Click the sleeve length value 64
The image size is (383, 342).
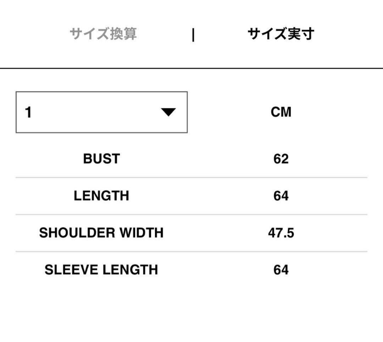tap(280, 270)
